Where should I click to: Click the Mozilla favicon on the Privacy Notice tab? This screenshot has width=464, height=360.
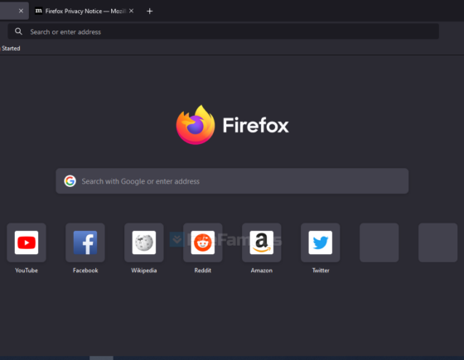tap(38, 11)
